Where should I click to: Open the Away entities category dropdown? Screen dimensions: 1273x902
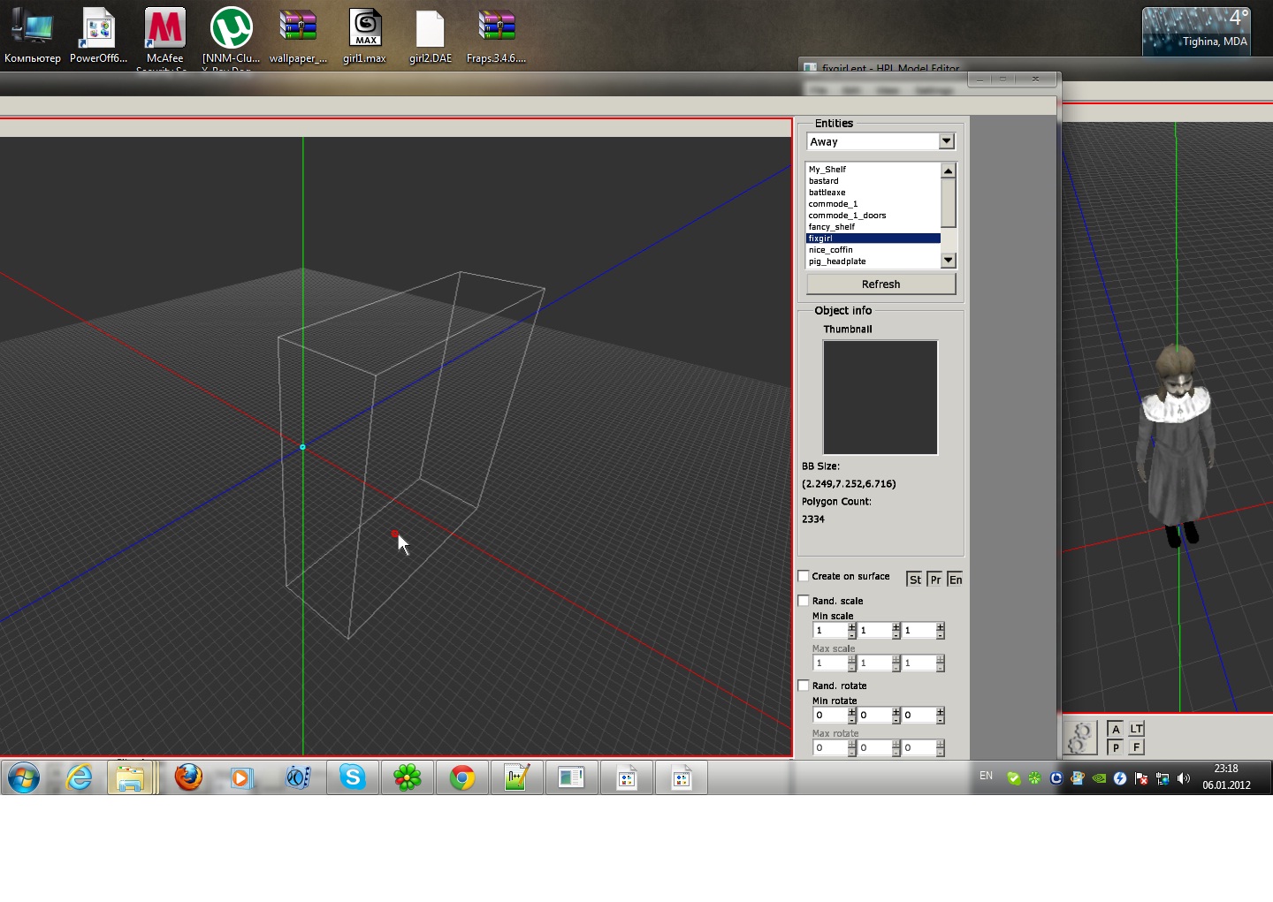click(x=947, y=141)
